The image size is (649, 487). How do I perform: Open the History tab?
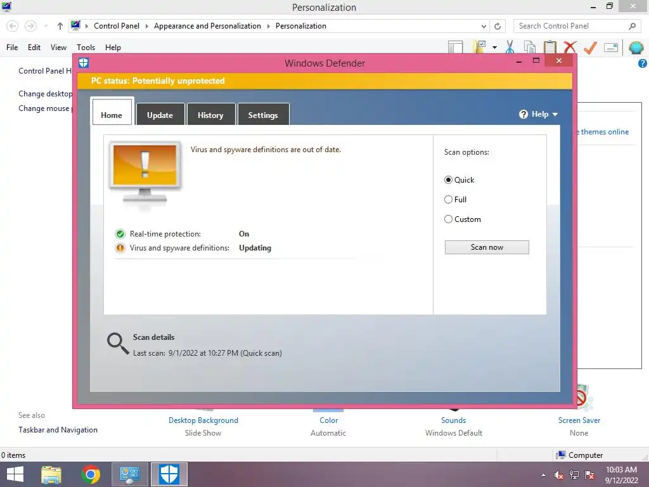point(210,114)
